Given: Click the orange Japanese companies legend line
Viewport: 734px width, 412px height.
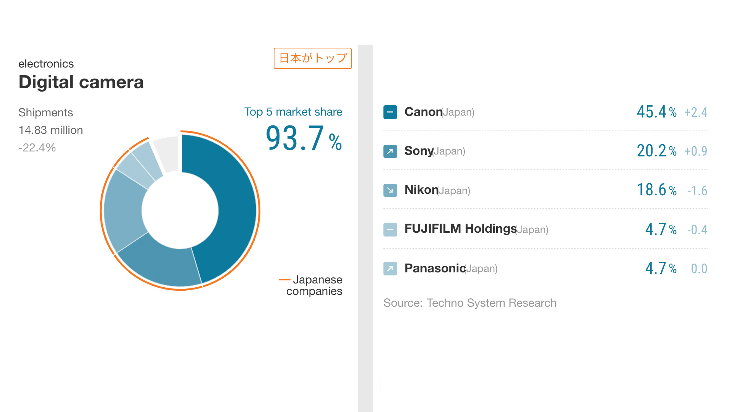Looking at the screenshot, I should pos(285,280).
